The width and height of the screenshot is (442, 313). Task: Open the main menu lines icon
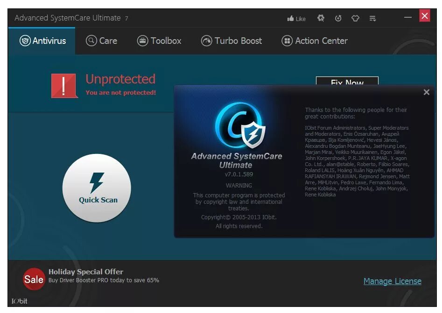click(372, 19)
